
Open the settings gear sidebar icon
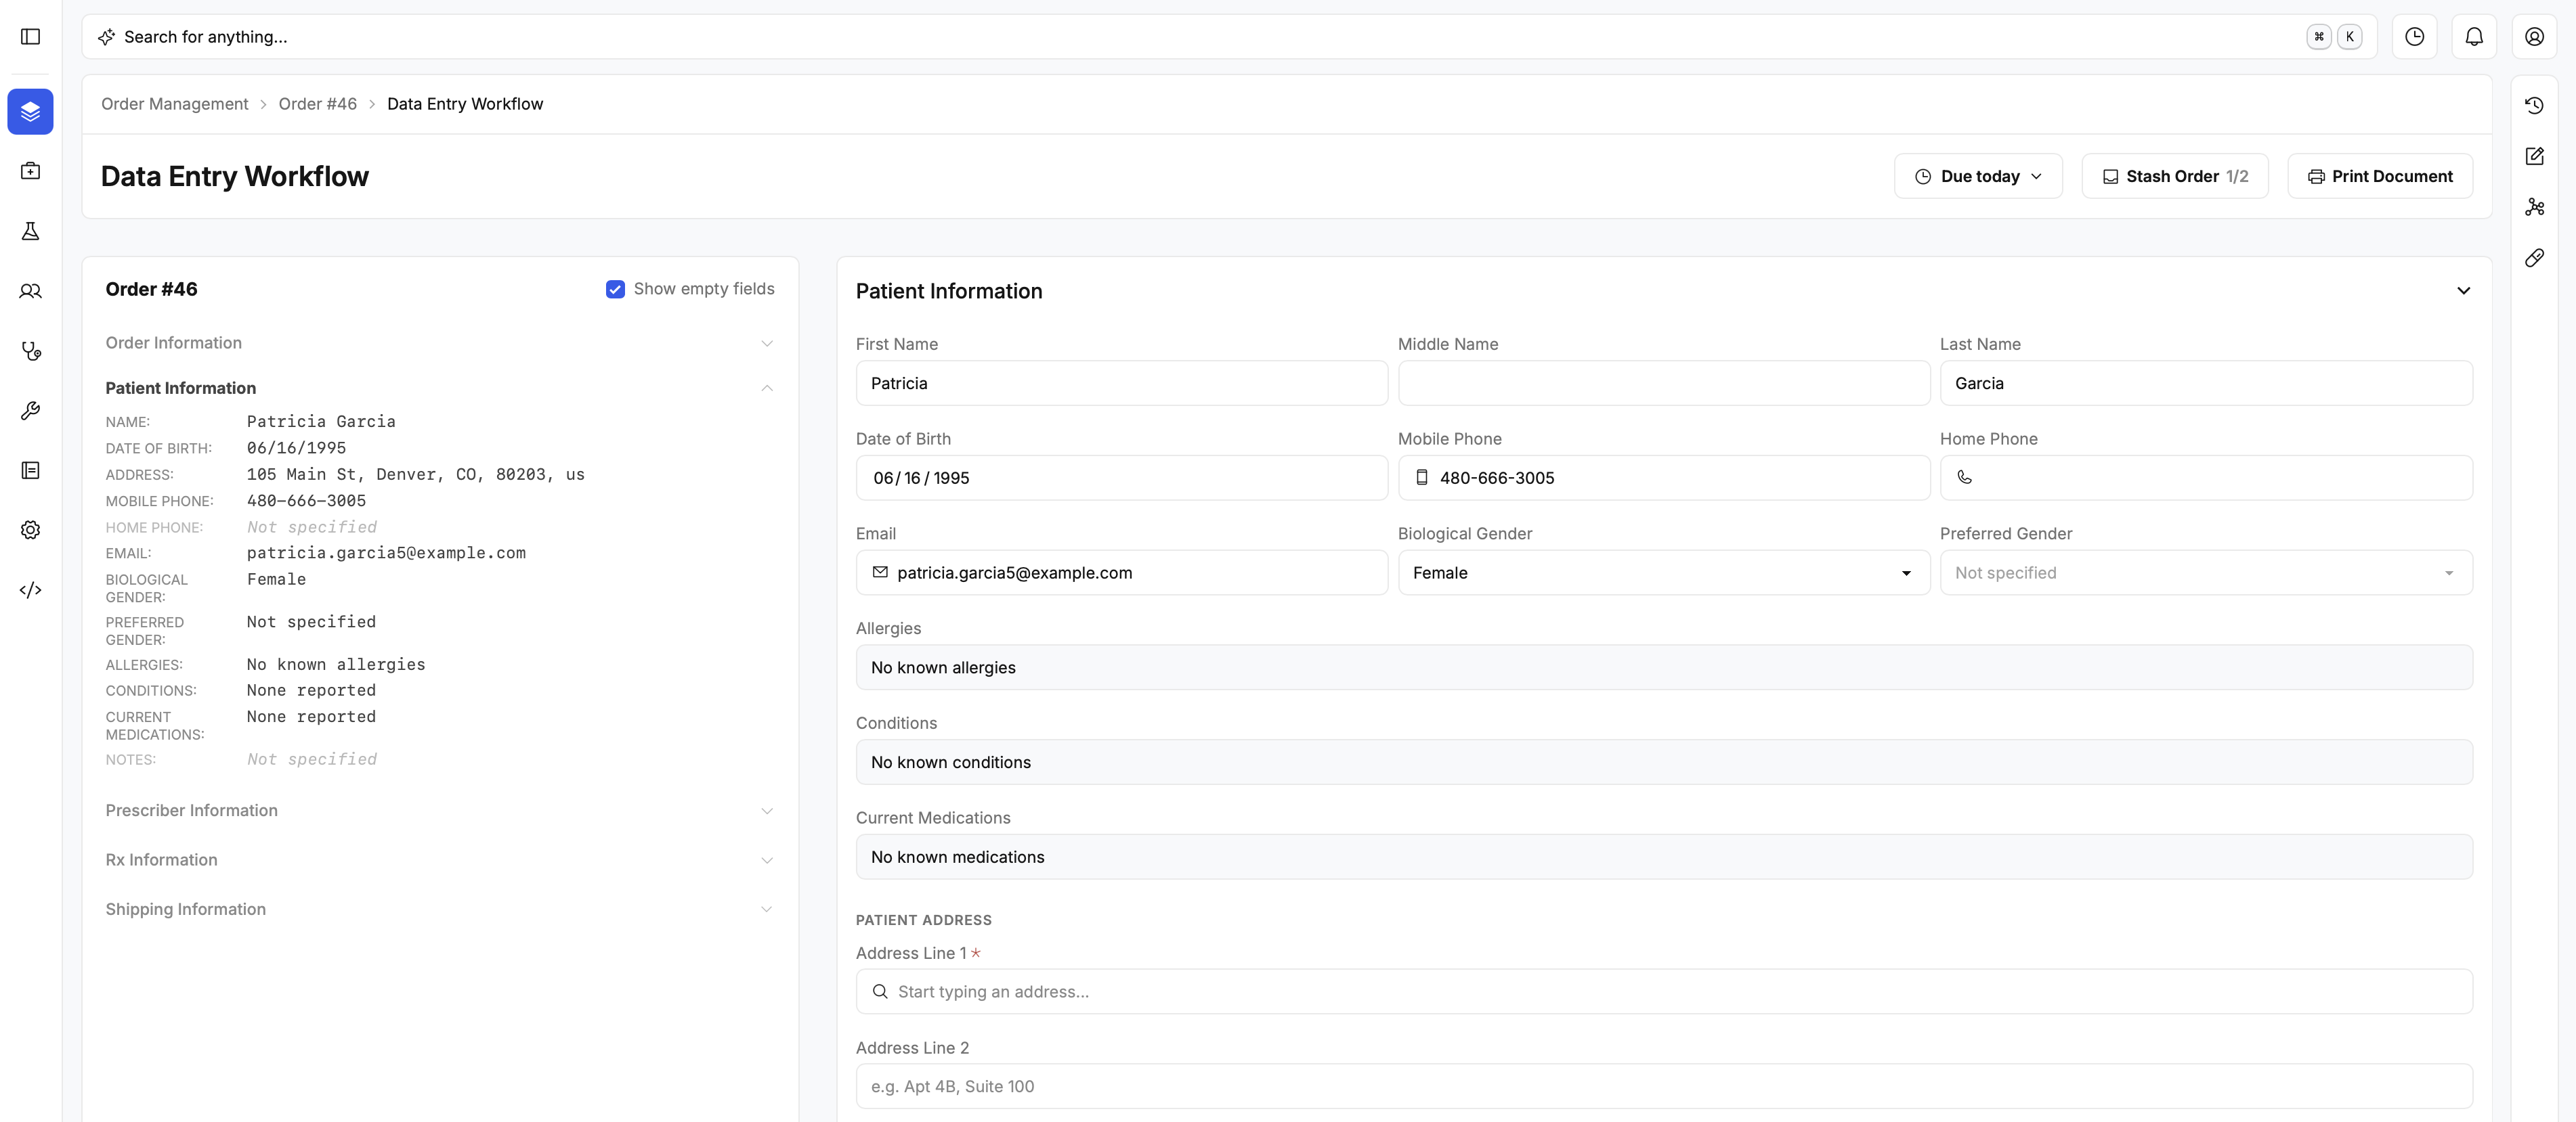(x=30, y=529)
